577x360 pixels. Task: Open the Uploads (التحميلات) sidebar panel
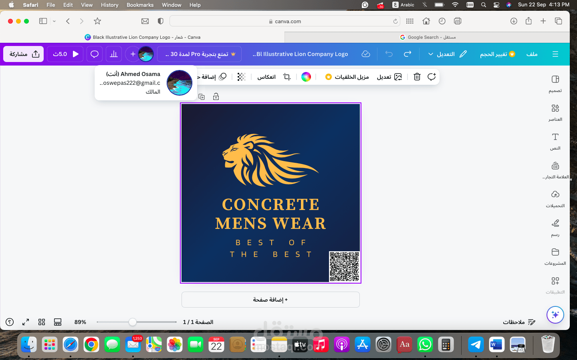coord(555,199)
